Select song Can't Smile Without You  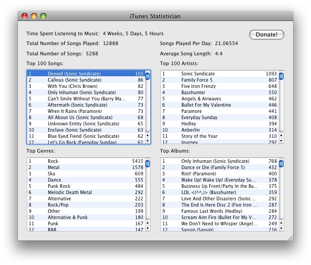pyautogui.click(x=86, y=99)
